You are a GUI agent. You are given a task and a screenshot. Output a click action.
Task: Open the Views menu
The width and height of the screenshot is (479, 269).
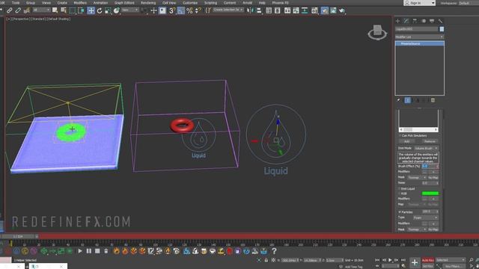pos(46,3)
